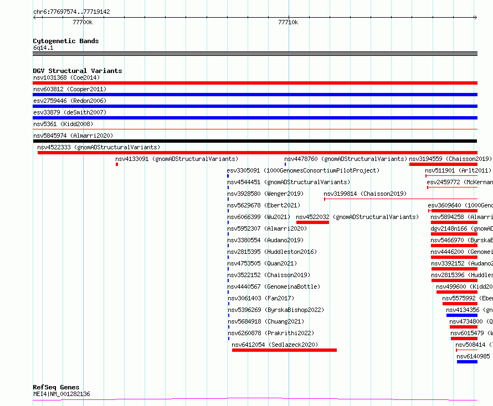The width and height of the screenshot is (493, 406).
Task: Select the 6q14.1 band label
Action: 43,48
